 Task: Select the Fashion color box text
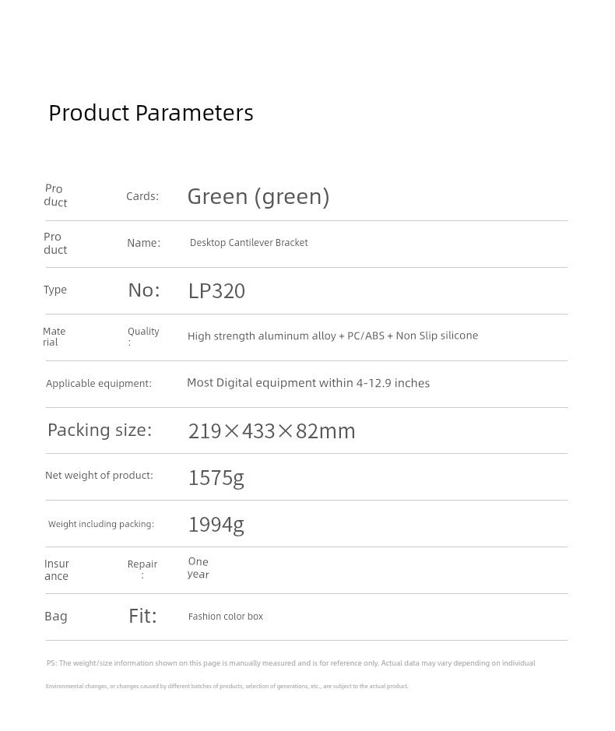tap(226, 617)
